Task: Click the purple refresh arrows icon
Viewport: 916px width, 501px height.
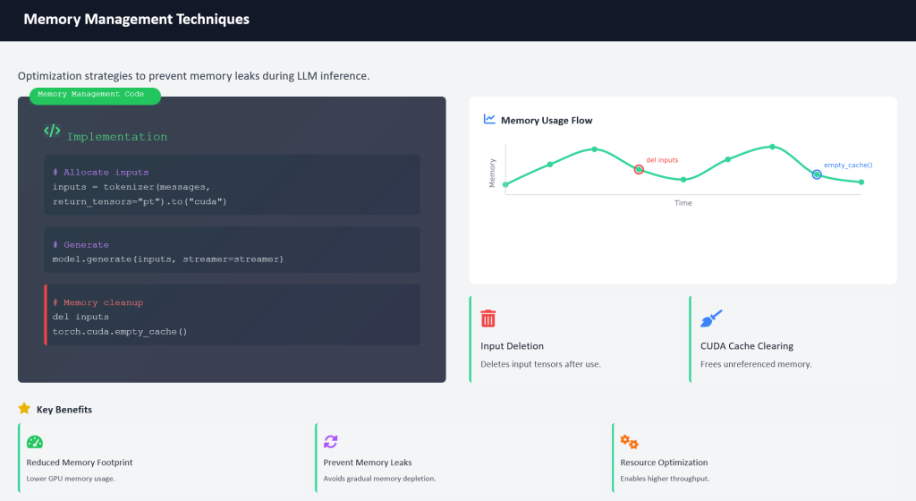Action: [331, 441]
